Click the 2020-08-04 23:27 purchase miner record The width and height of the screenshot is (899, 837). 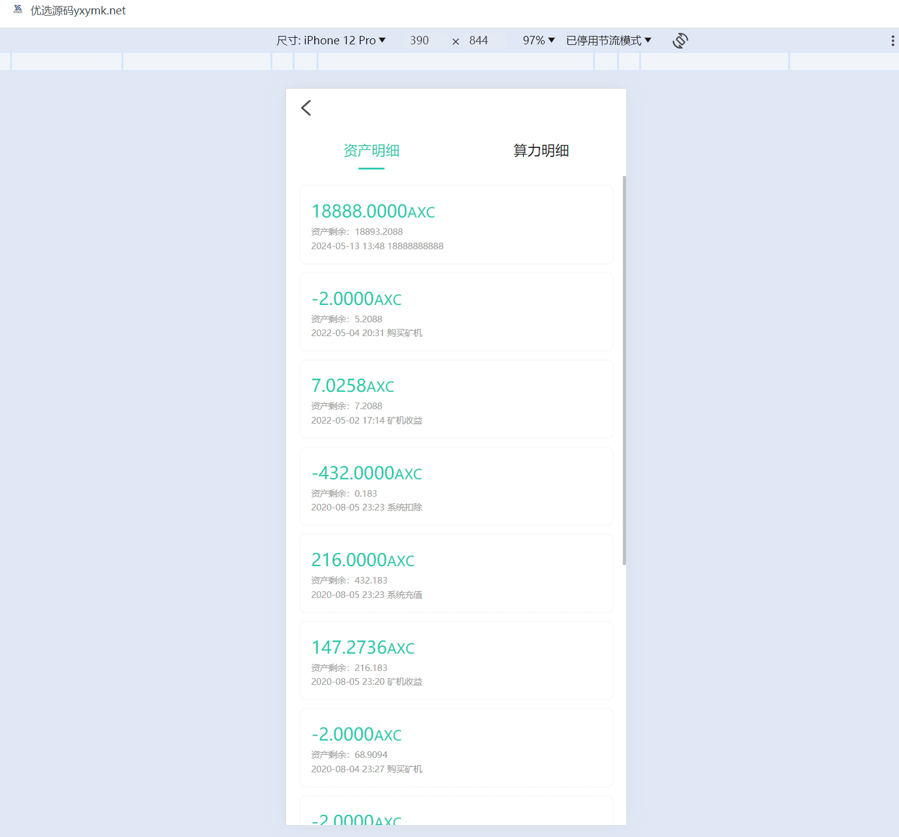pos(456,748)
